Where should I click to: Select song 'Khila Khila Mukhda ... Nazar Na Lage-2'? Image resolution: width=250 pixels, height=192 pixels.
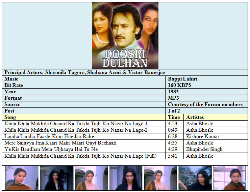tap(76, 130)
